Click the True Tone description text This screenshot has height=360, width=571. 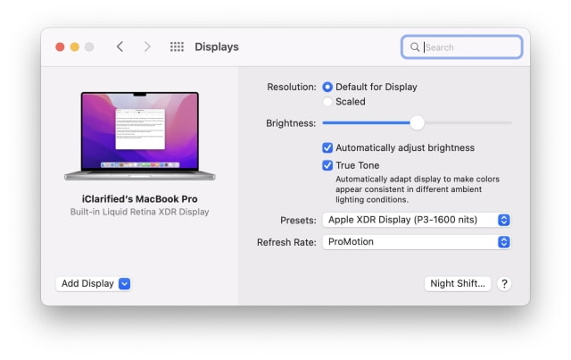pos(418,189)
